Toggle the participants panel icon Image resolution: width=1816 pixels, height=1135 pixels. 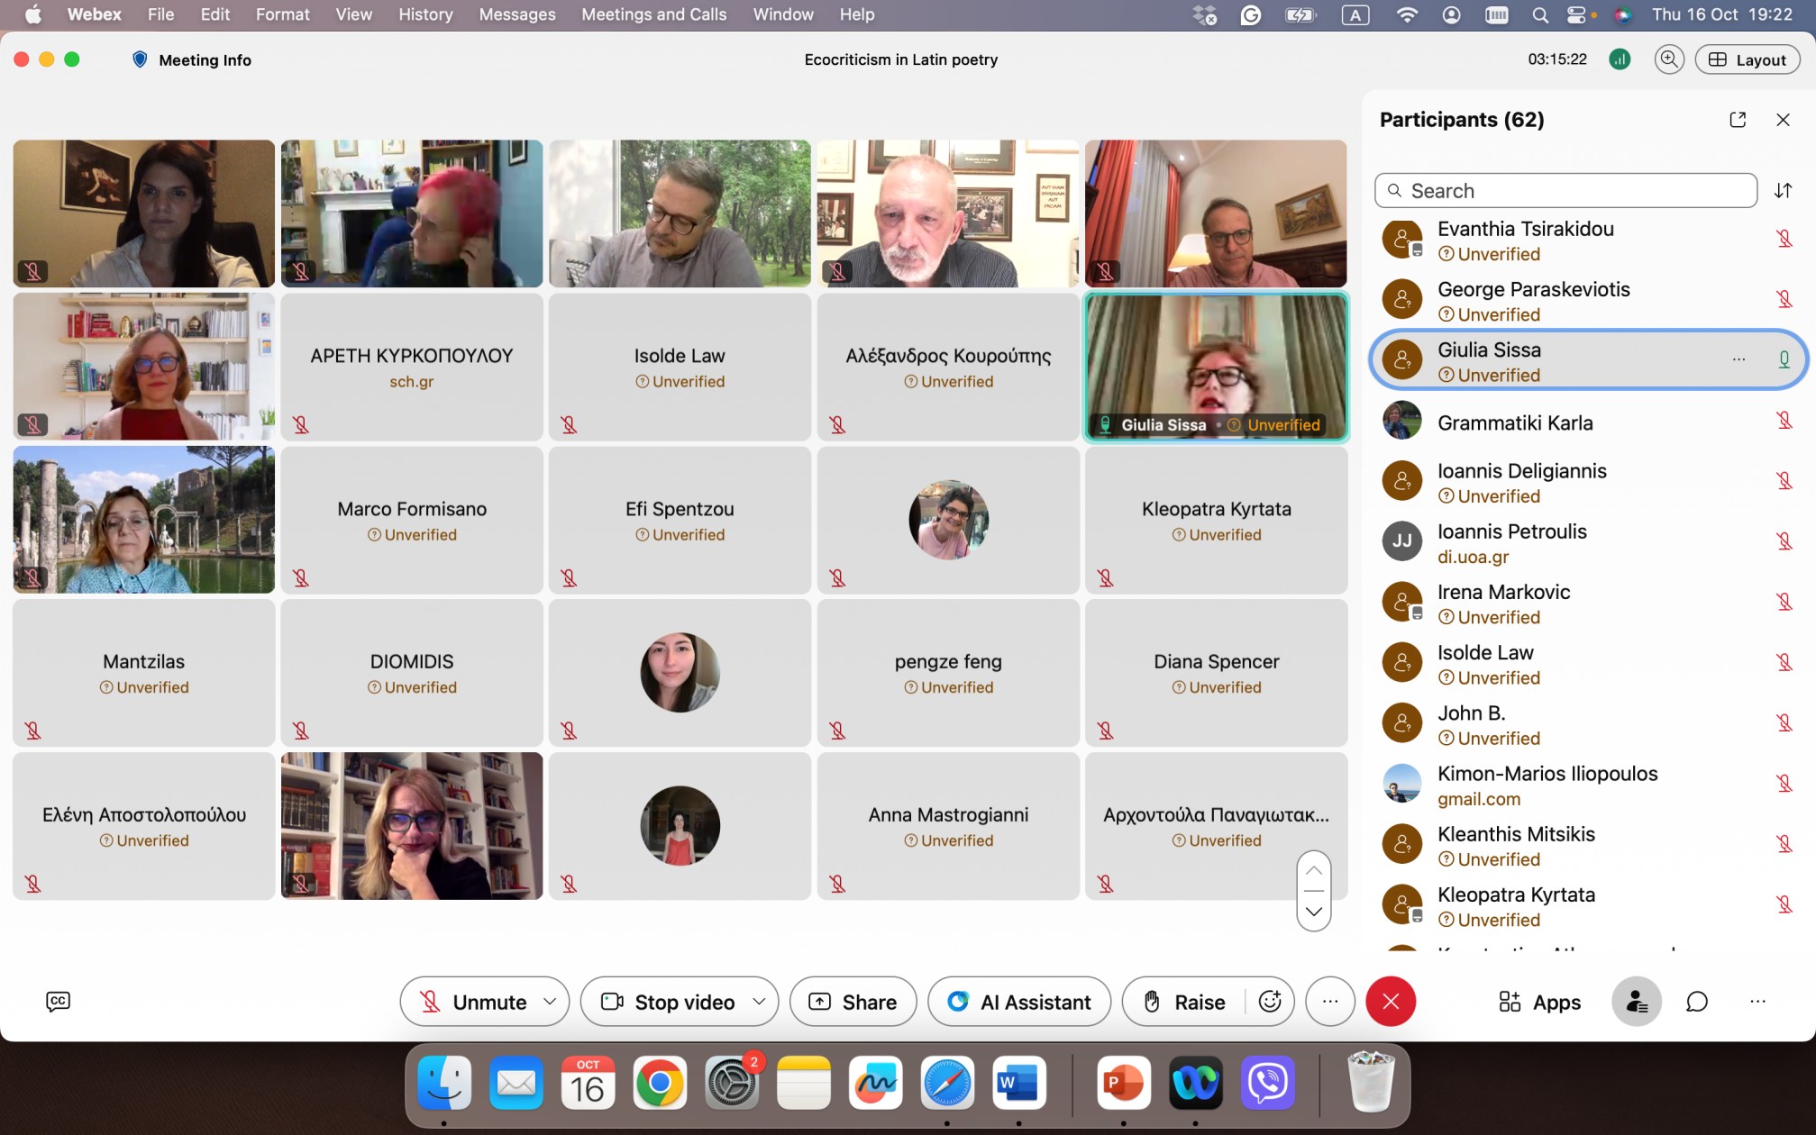tap(1636, 1001)
